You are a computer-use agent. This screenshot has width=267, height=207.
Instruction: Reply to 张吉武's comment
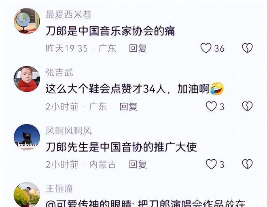129,107
